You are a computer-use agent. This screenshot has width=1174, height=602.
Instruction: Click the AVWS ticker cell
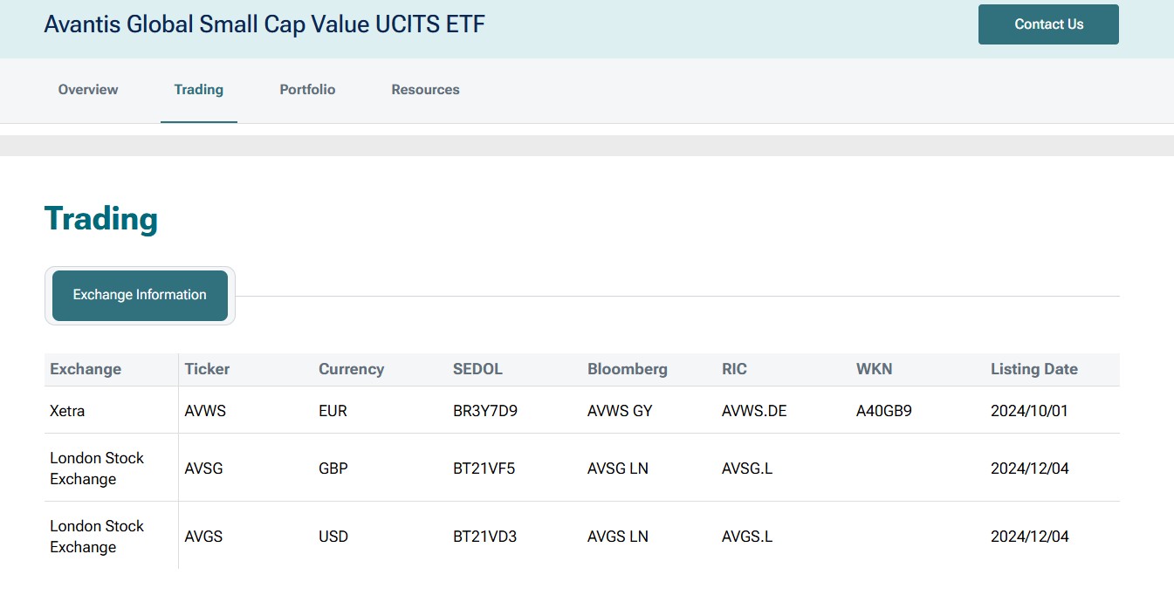point(205,411)
